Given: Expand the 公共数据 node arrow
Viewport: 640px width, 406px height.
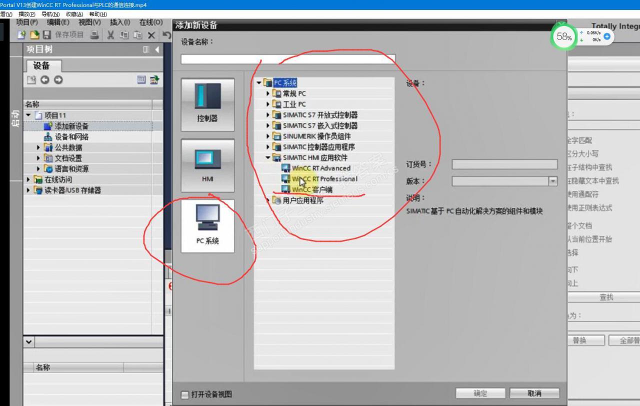Looking at the screenshot, I should (39, 147).
